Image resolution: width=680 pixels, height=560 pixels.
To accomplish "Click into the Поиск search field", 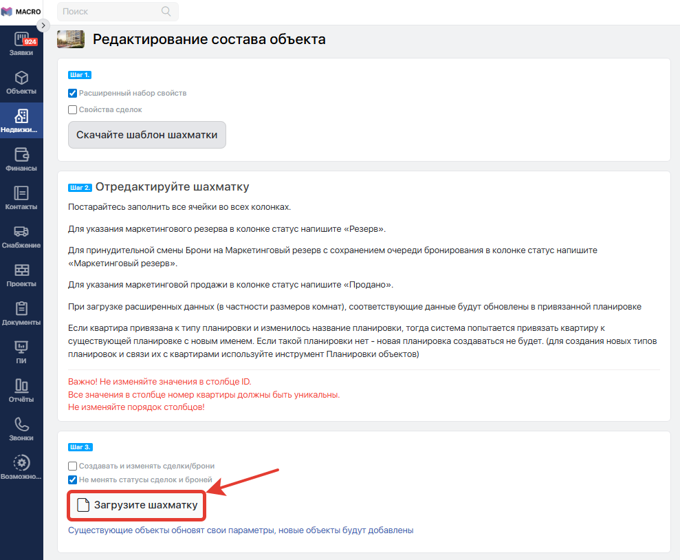I will tap(110, 11).
